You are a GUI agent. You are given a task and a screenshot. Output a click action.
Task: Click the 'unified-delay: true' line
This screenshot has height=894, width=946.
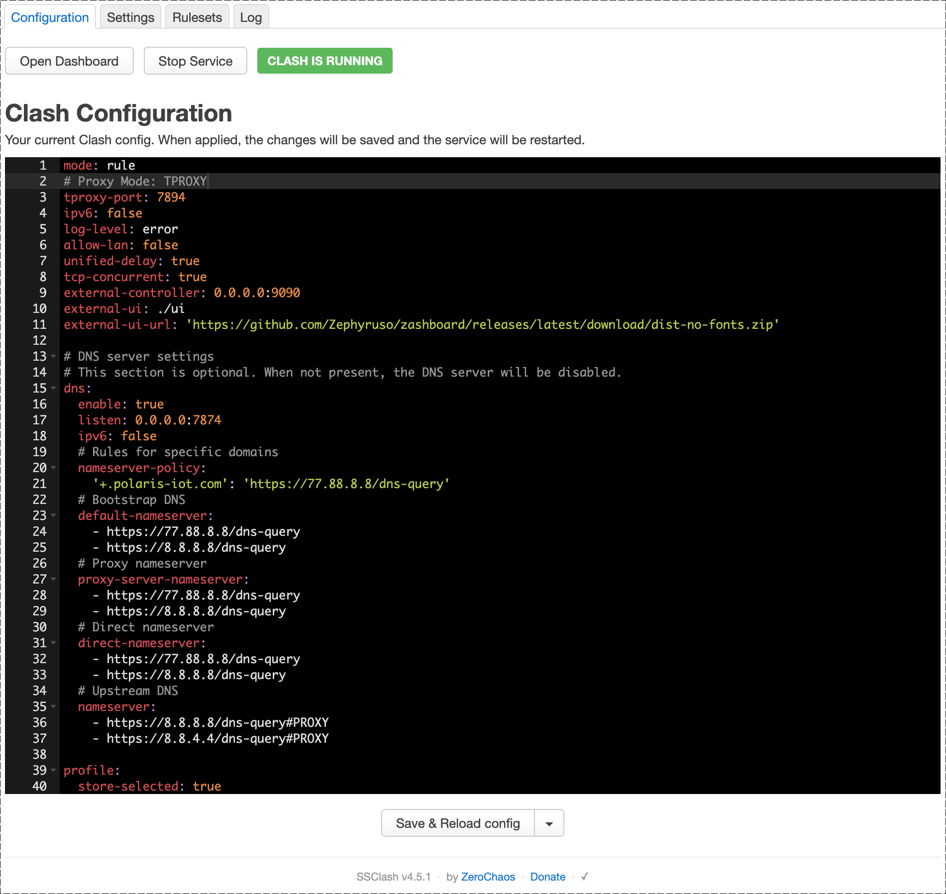pos(131,261)
